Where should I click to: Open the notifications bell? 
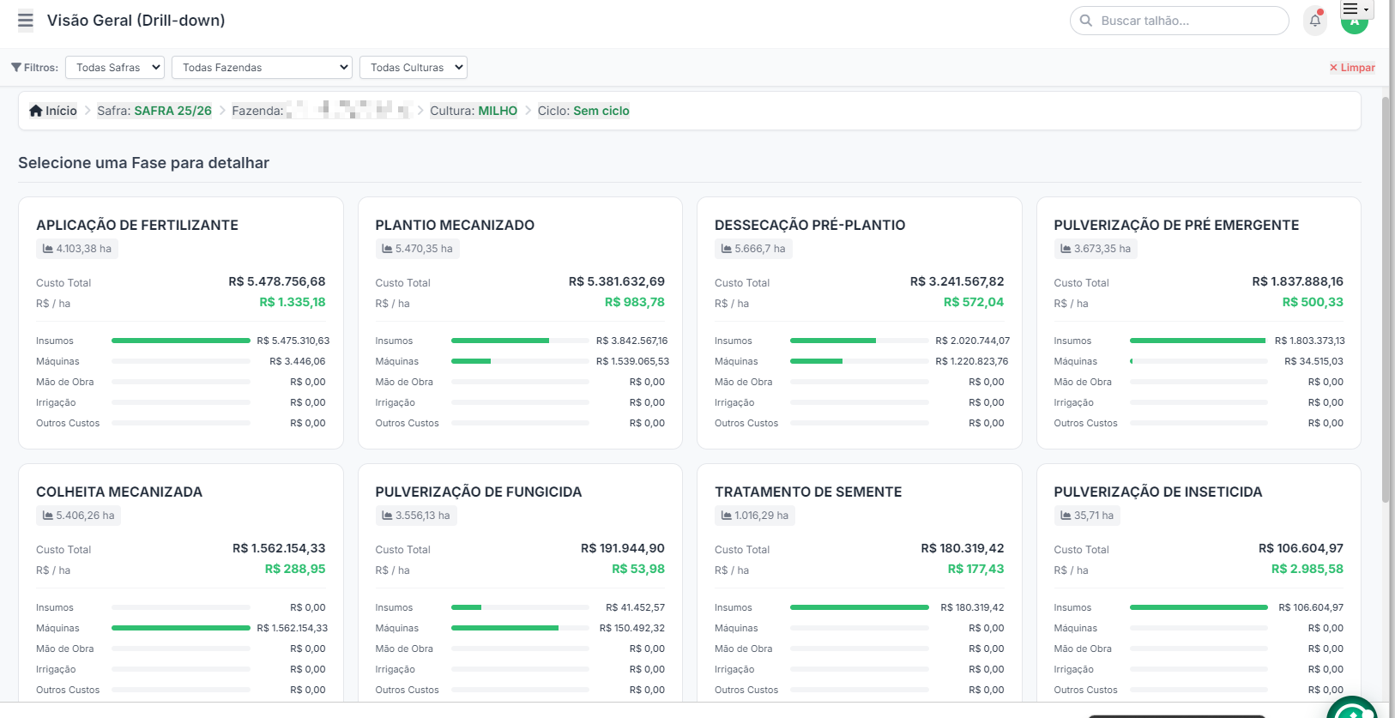tap(1314, 21)
